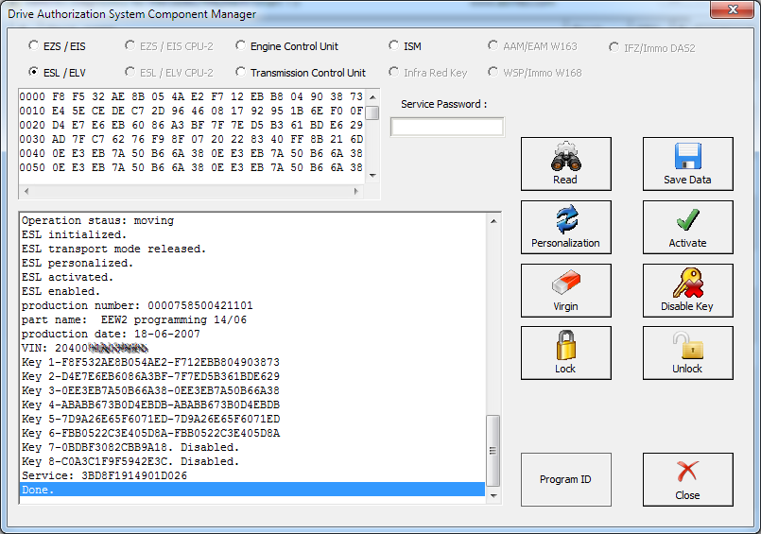
Task: Select the Engine Control Unit option
Action: [x=240, y=45]
